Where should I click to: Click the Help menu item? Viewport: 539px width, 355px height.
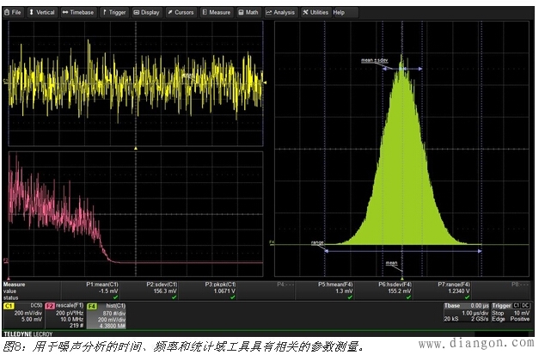tap(339, 13)
